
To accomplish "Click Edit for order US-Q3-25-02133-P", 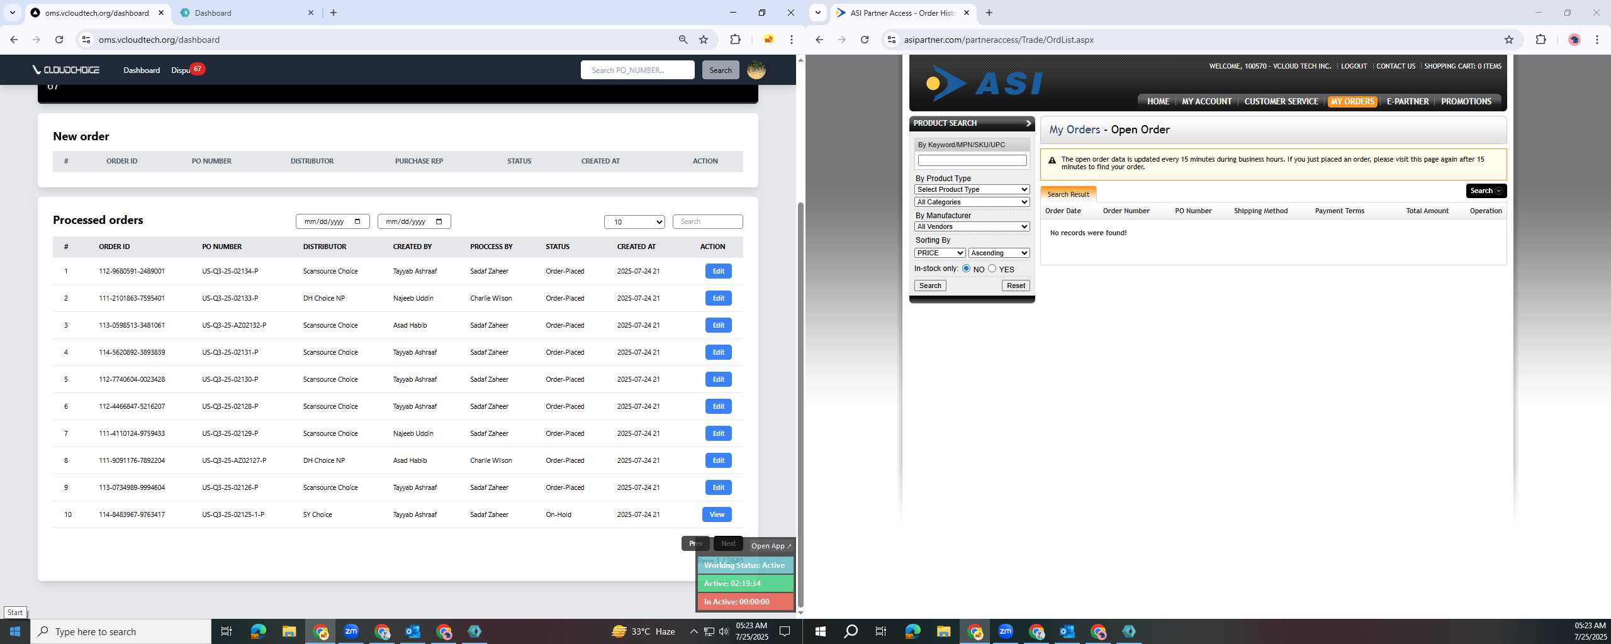I will 718,298.
